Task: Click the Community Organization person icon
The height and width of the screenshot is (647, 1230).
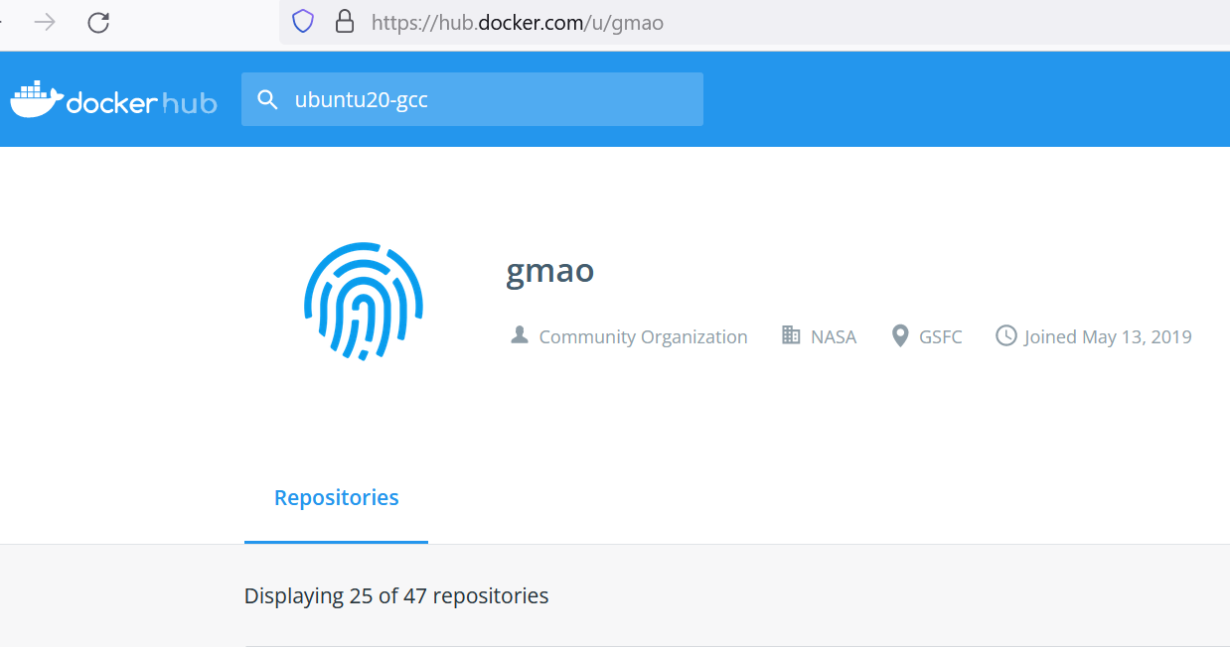Action: (519, 335)
